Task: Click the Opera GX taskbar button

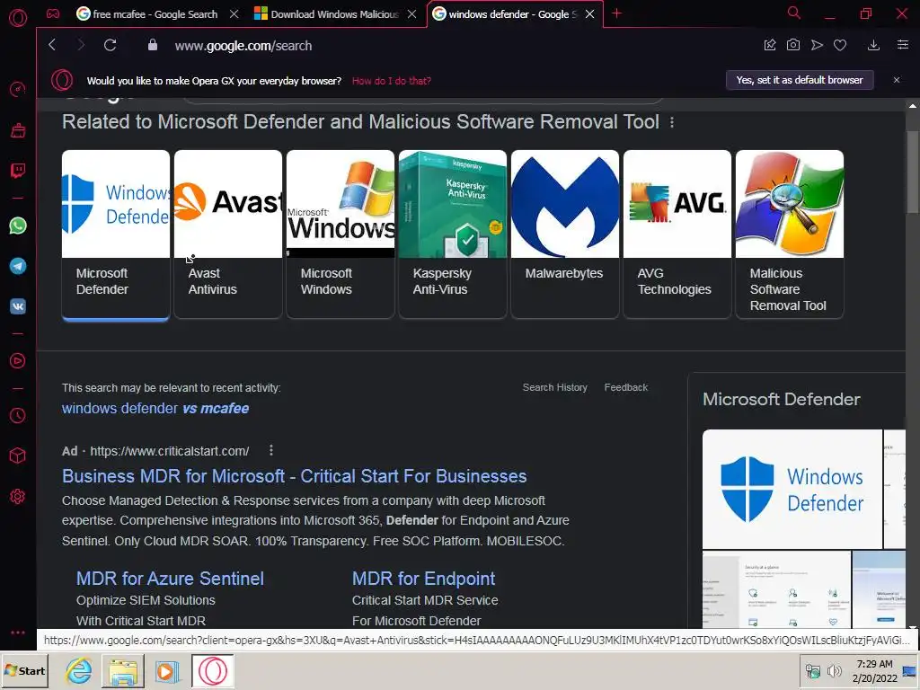Action: 212,670
